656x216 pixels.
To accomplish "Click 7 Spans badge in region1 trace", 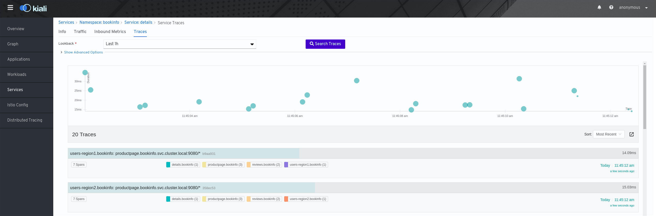I will pos(79,165).
